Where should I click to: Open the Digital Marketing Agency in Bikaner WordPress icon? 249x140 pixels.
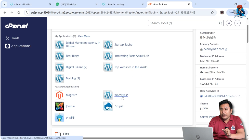click(x=59, y=44)
